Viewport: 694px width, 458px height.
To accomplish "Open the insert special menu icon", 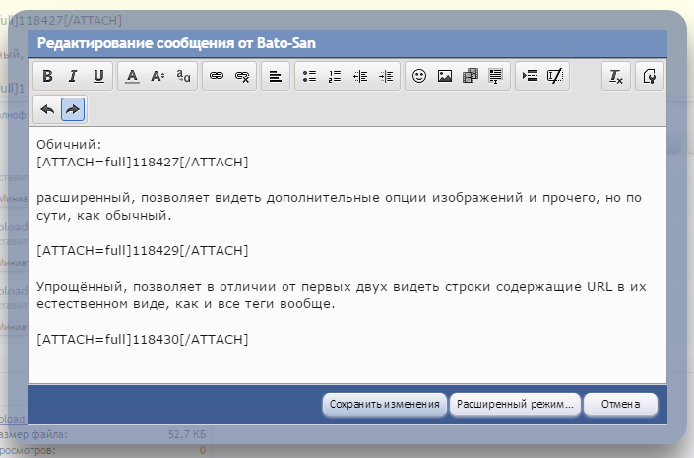I will (x=530, y=76).
